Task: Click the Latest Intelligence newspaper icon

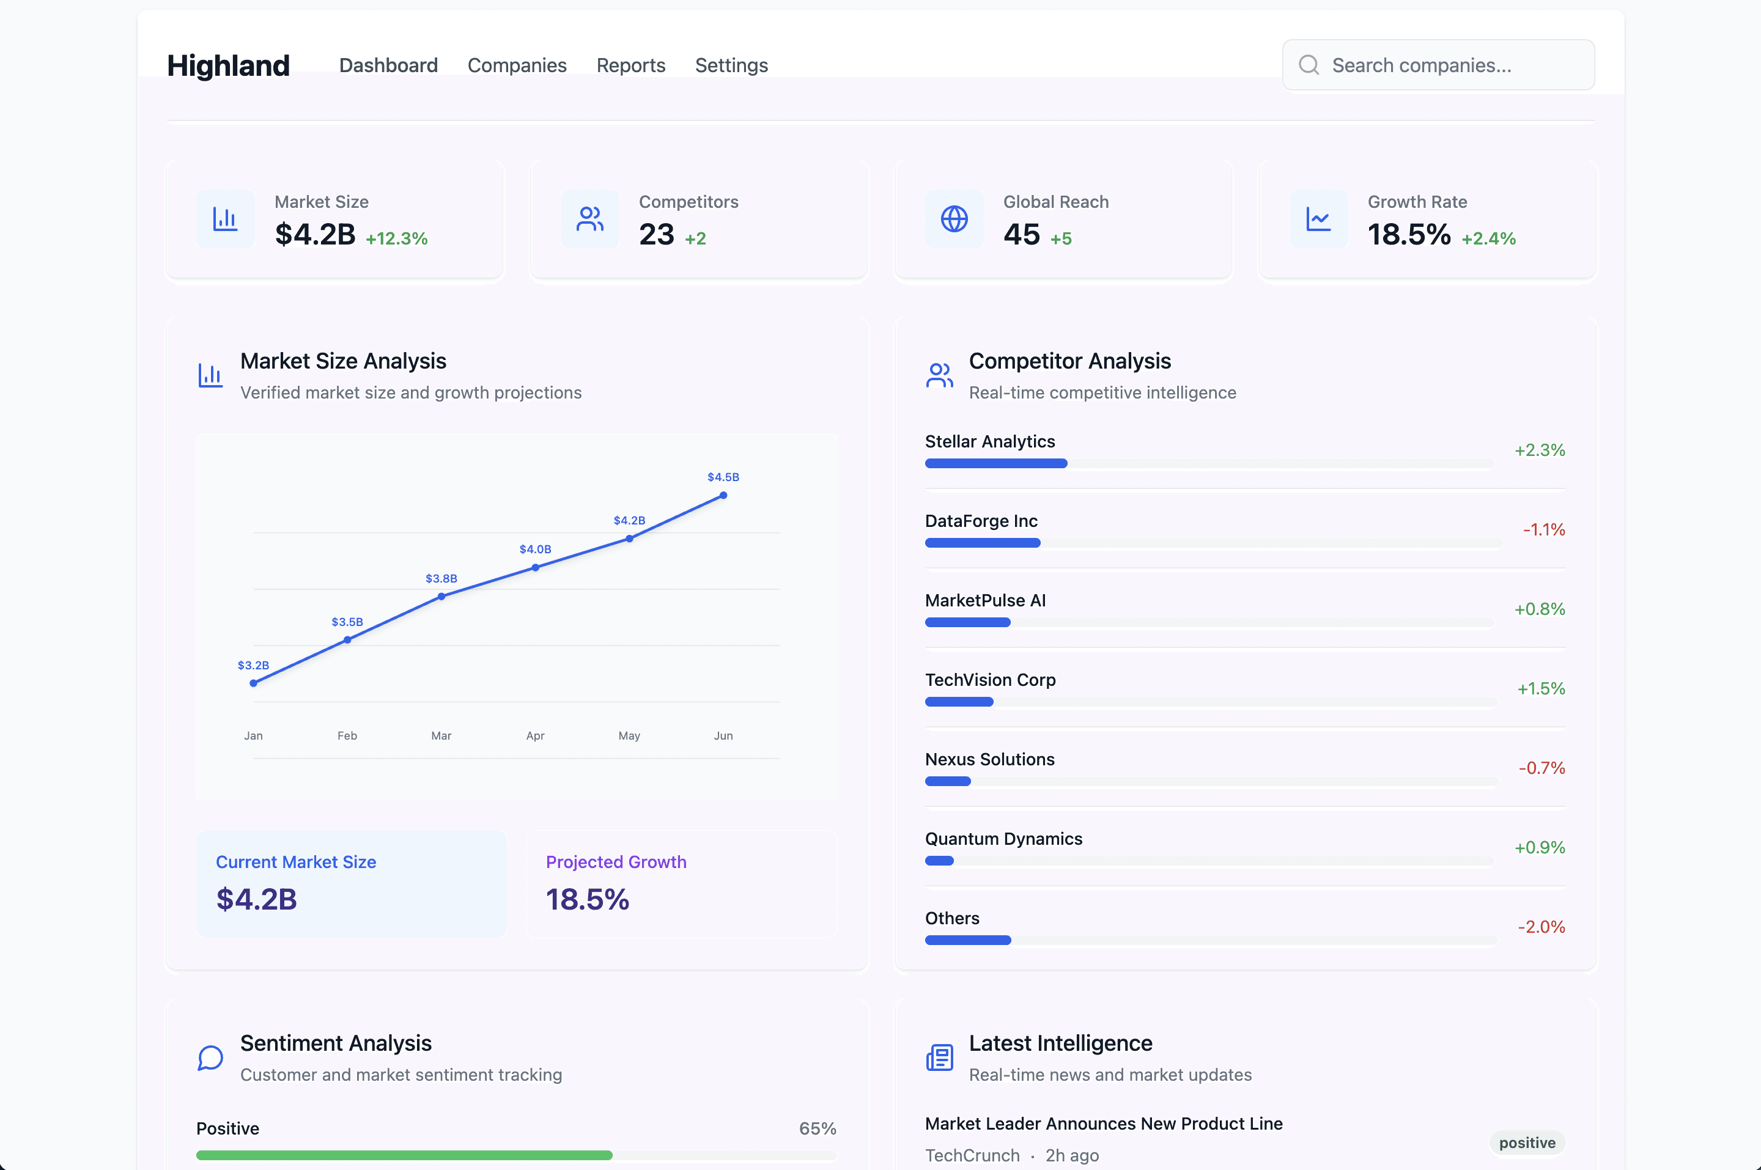Action: pos(939,1058)
